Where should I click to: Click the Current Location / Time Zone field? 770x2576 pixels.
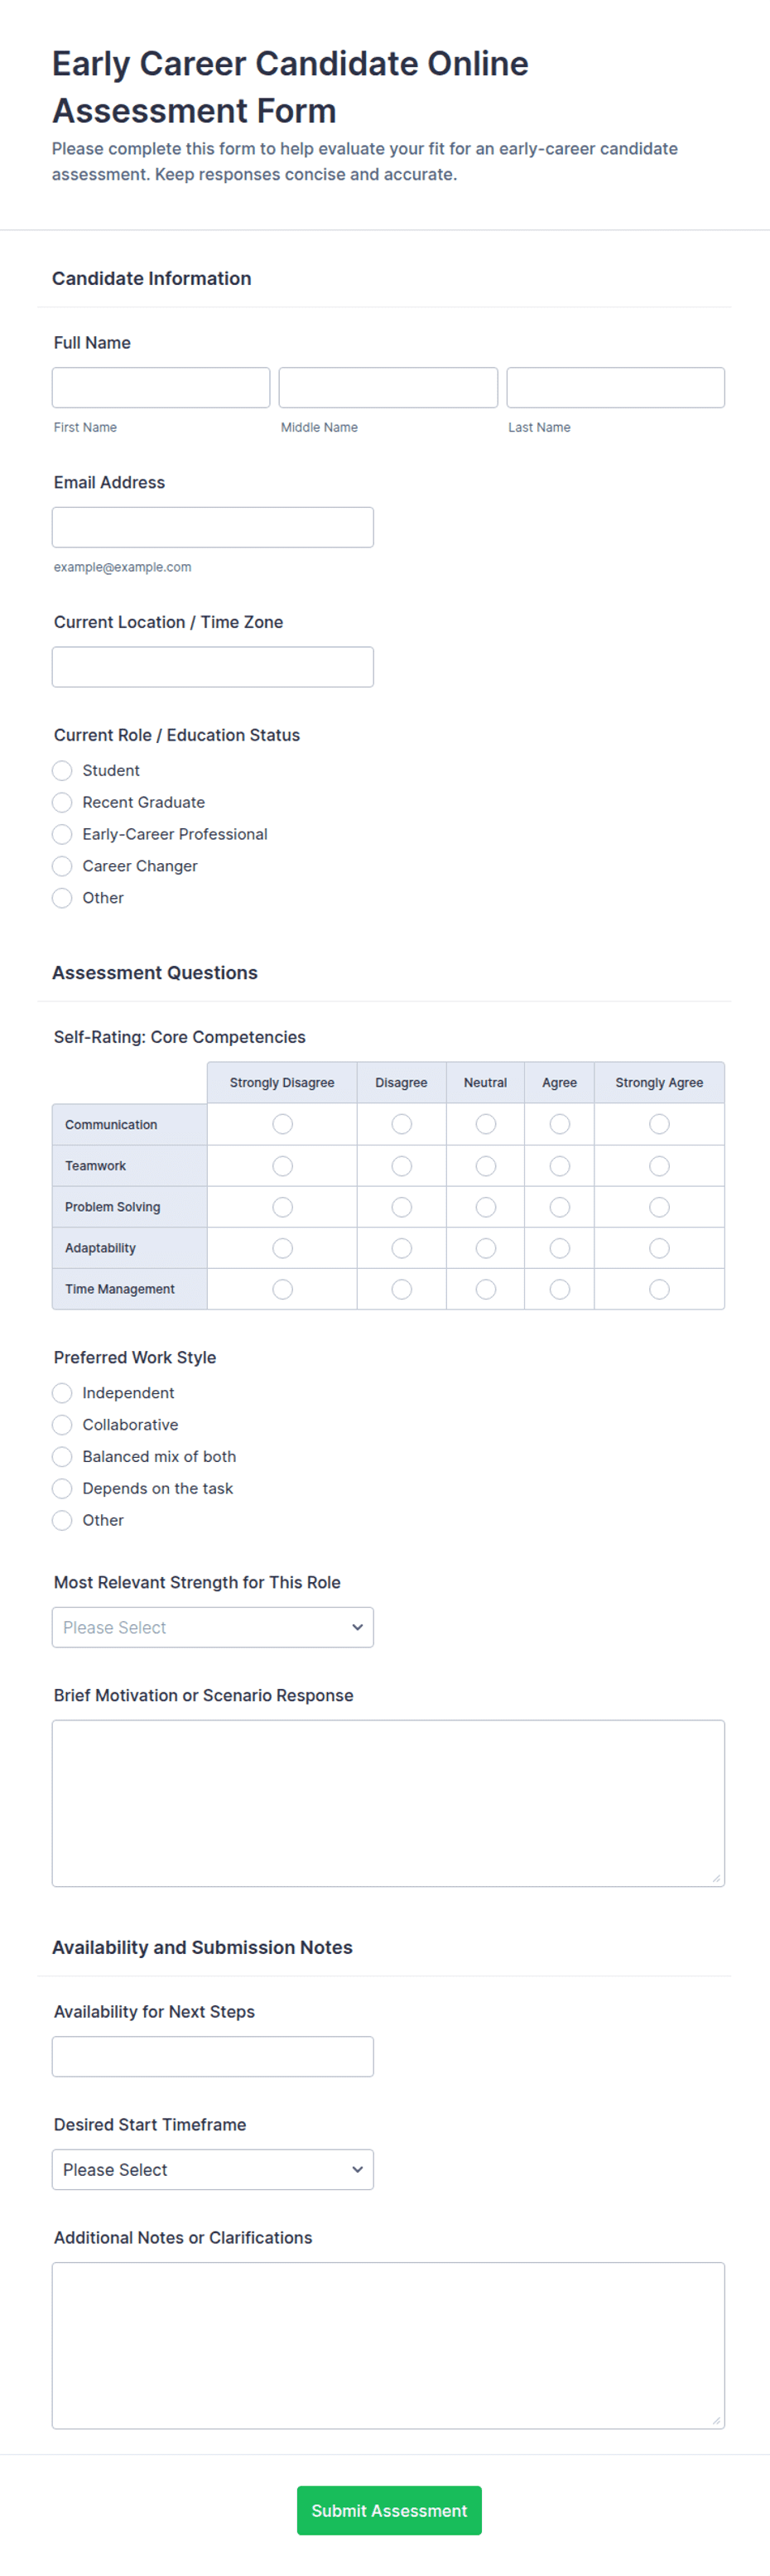click(x=213, y=667)
